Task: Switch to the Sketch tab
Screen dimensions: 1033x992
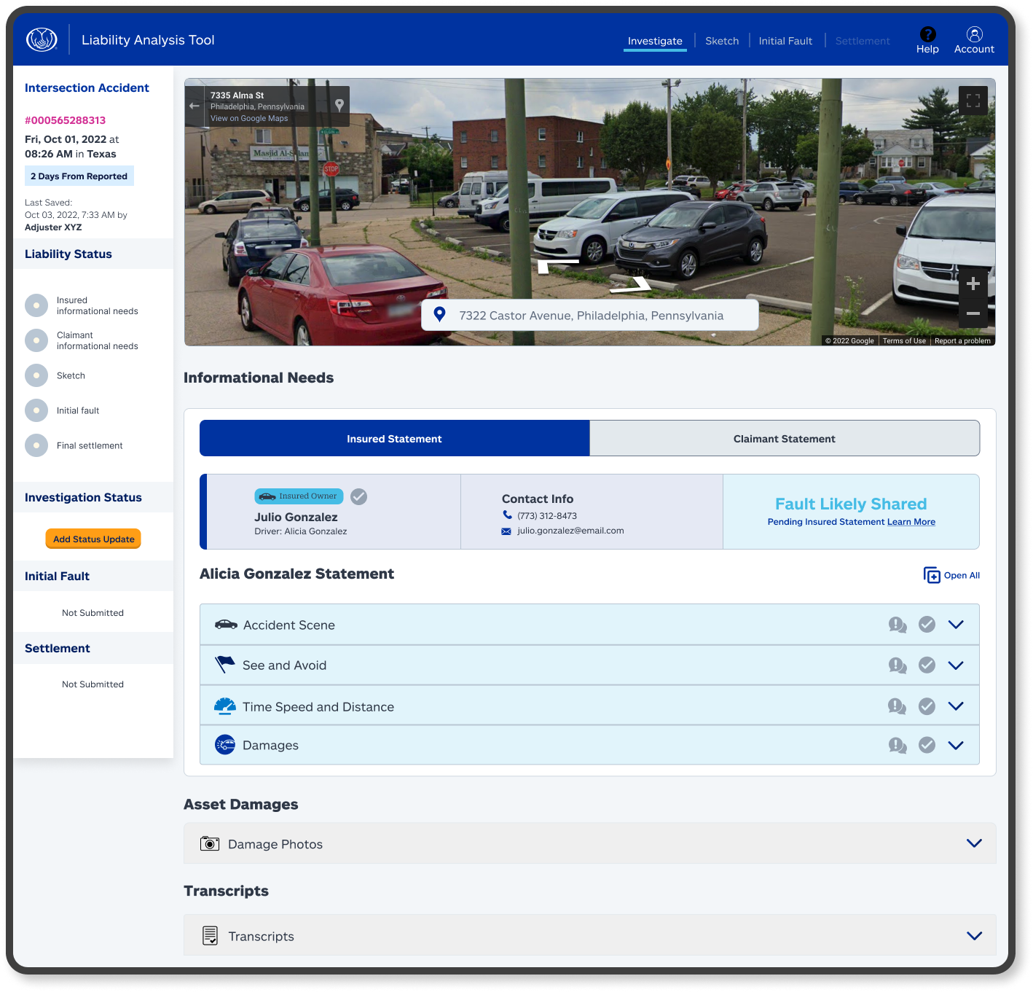Action: pos(722,41)
